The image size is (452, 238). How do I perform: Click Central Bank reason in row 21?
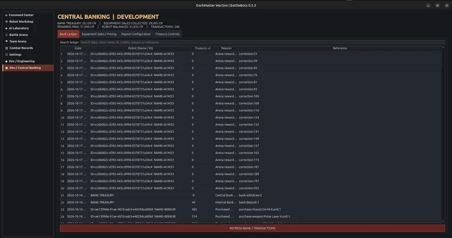226,195
